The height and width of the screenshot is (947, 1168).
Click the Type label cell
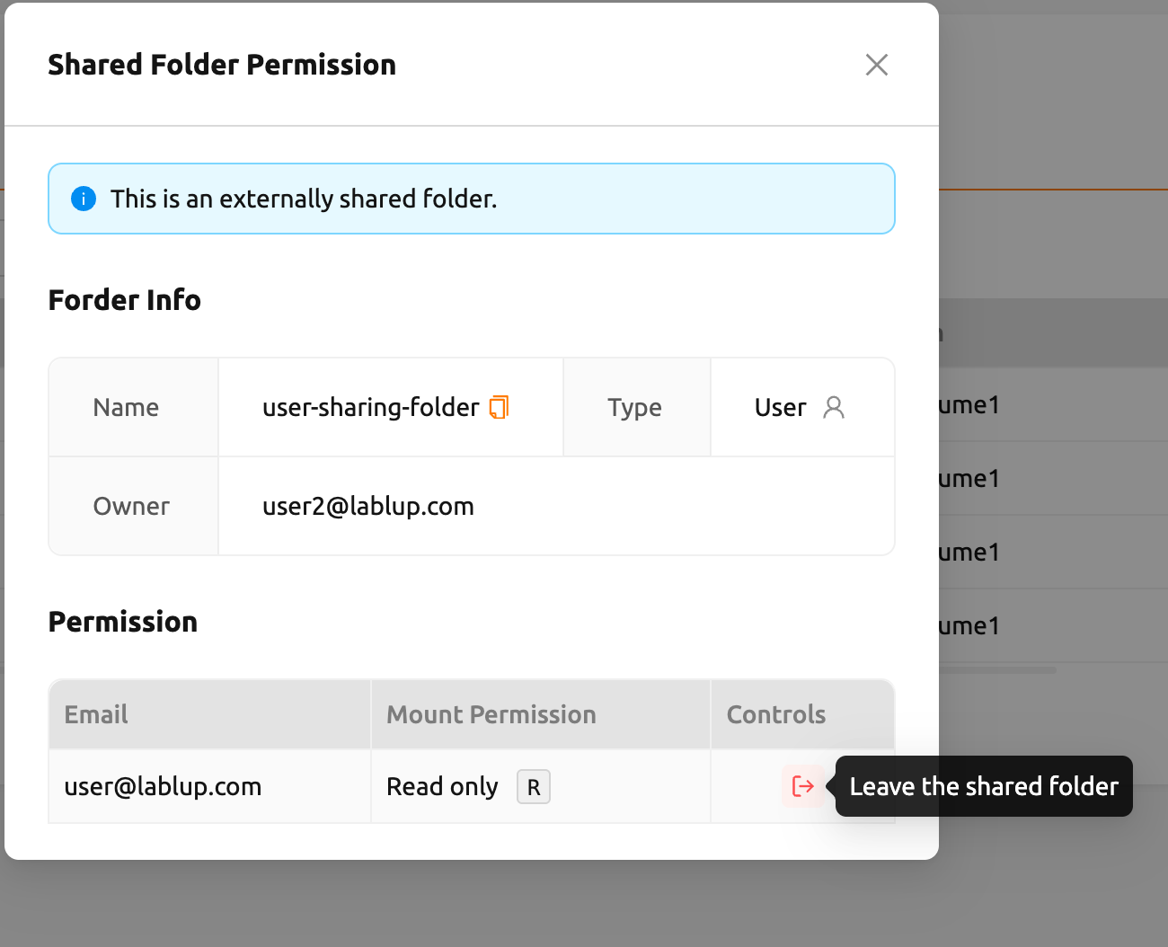tap(637, 408)
